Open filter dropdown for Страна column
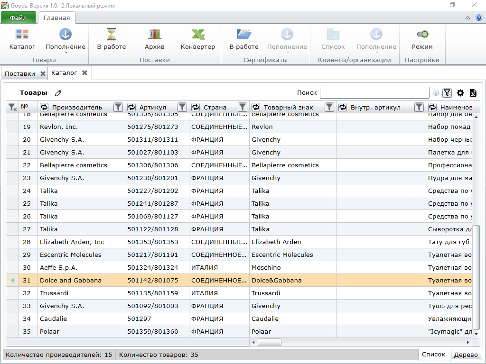Screen dimensions: 486x364 point(243,107)
